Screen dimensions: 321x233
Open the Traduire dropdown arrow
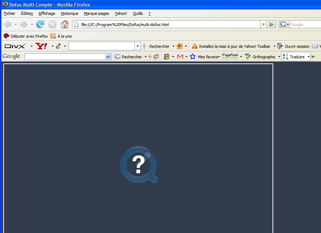[x=308, y=57]
